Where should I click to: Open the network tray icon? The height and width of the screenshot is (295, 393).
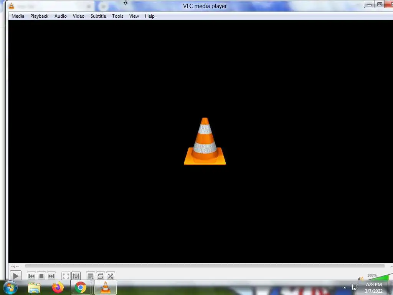(x=354, y=287)
